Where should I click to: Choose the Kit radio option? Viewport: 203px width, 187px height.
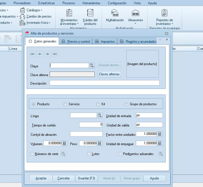coord(98,104)
